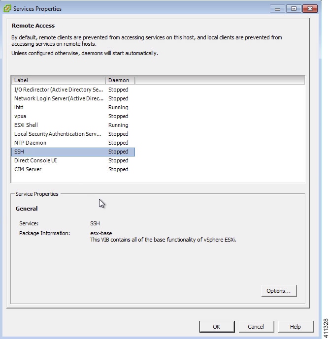
Task: Click the SSH value next to Service
Action: tap(95, 223)
